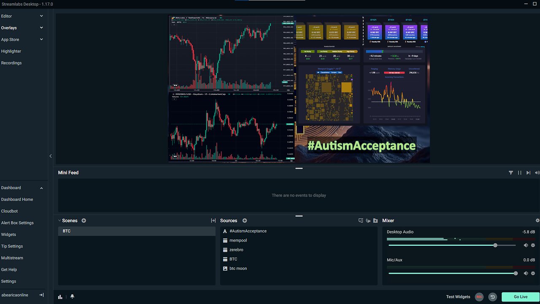Click the window icon of BTC source
This screenshot has height=304, width=540.
click(x=225, y=259)
